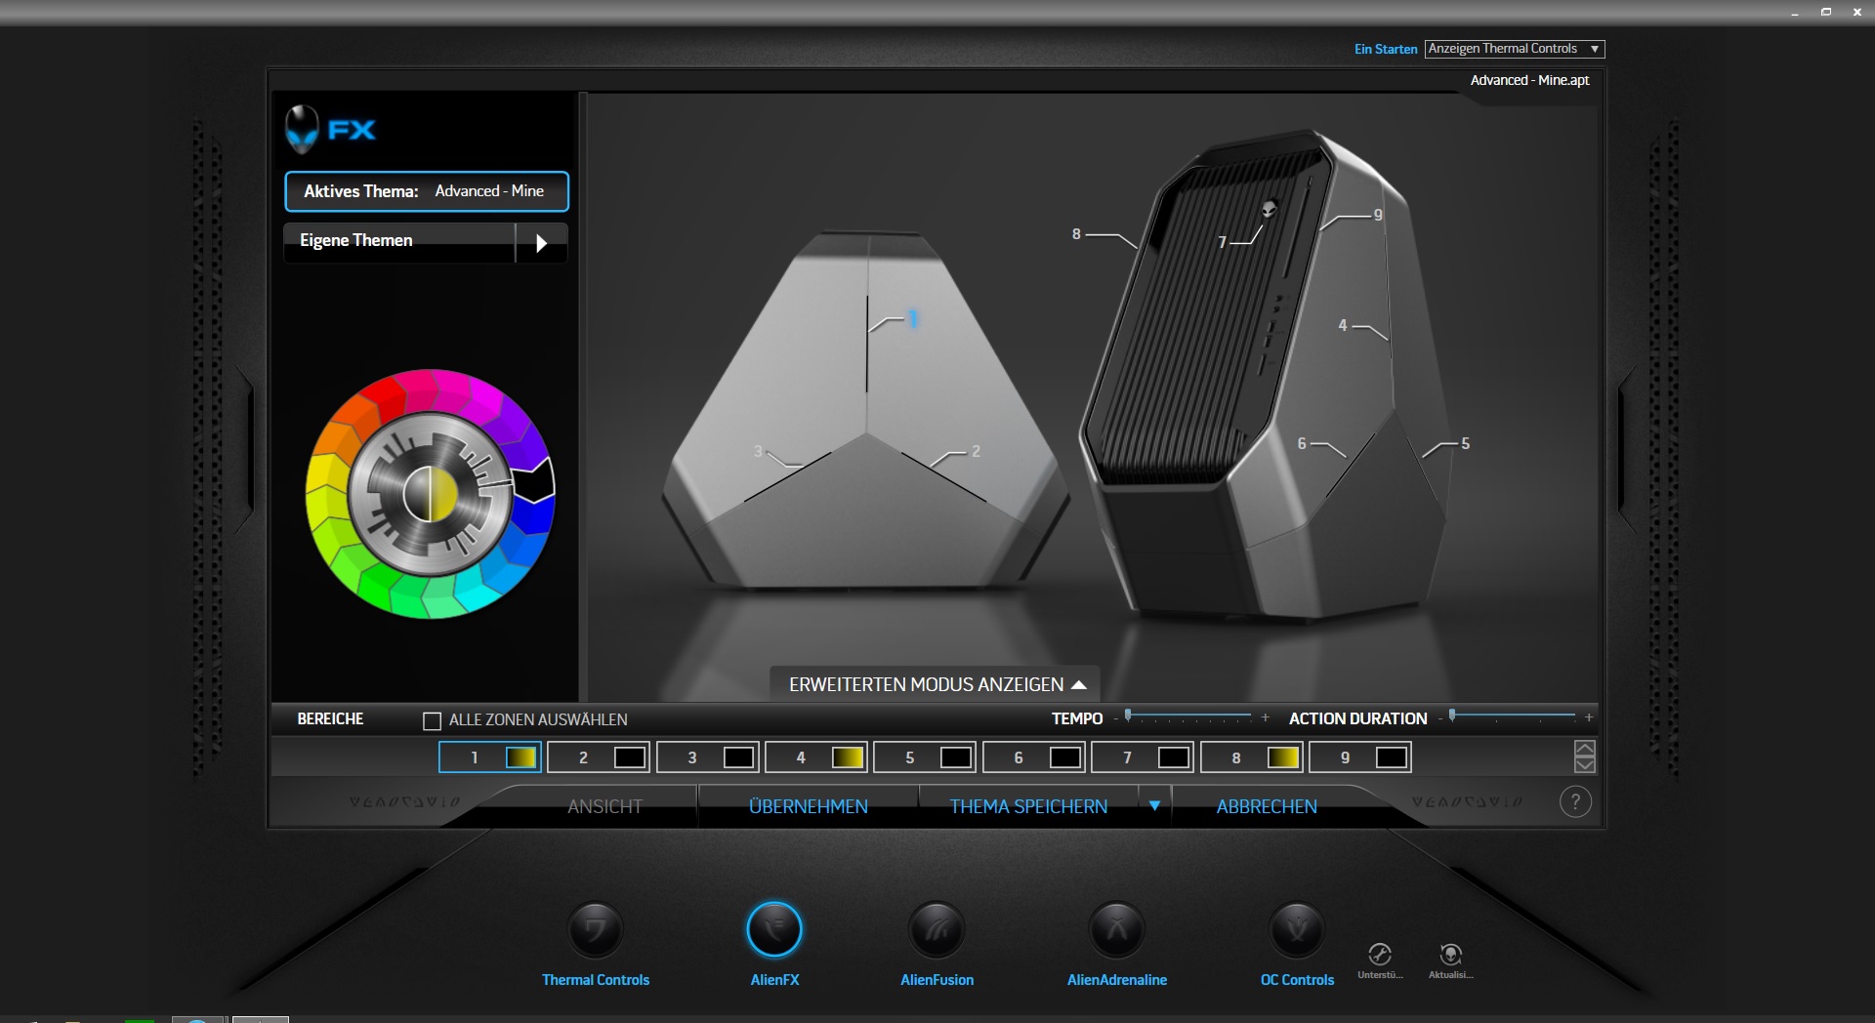This screenshot has width=1875, height=1023.
Task: Launch the AlienAdrenaline module icon
Action: click(1116, 929)
